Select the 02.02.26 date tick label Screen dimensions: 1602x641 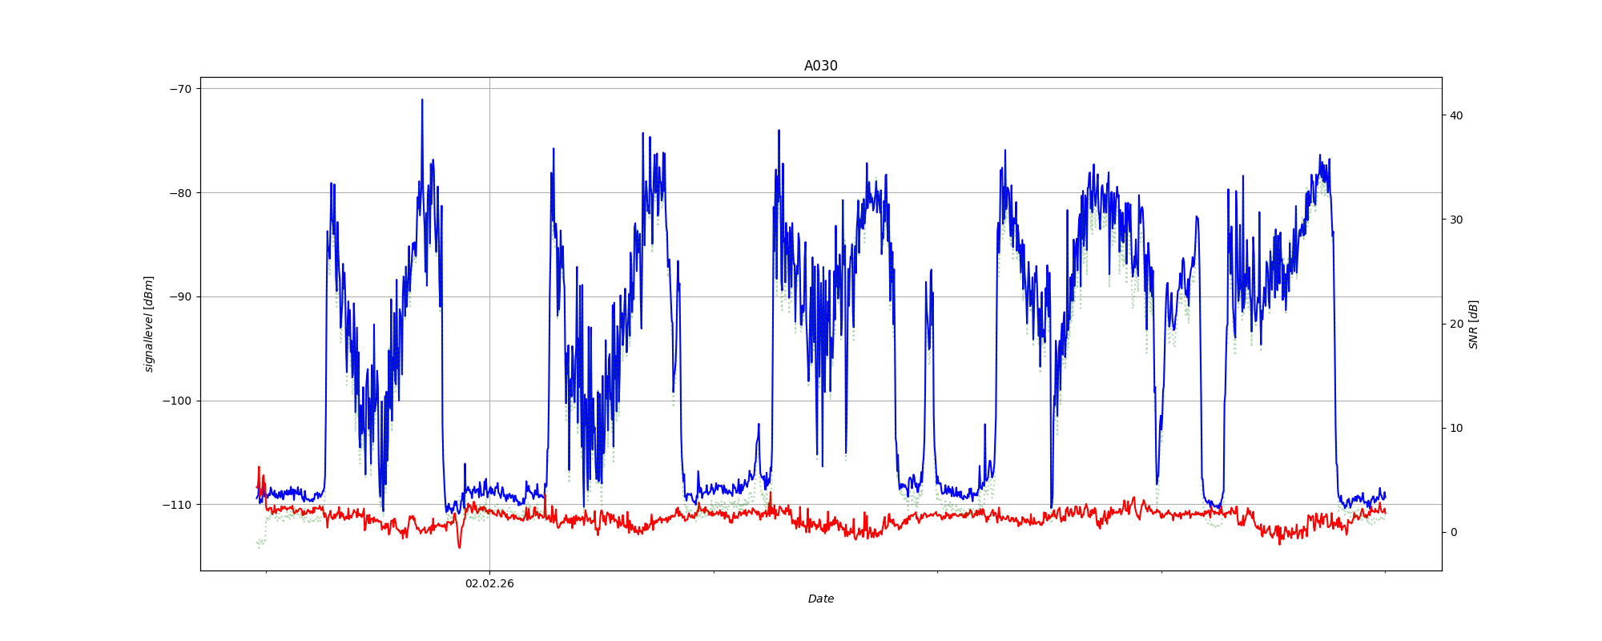click(x=489, y=584)
